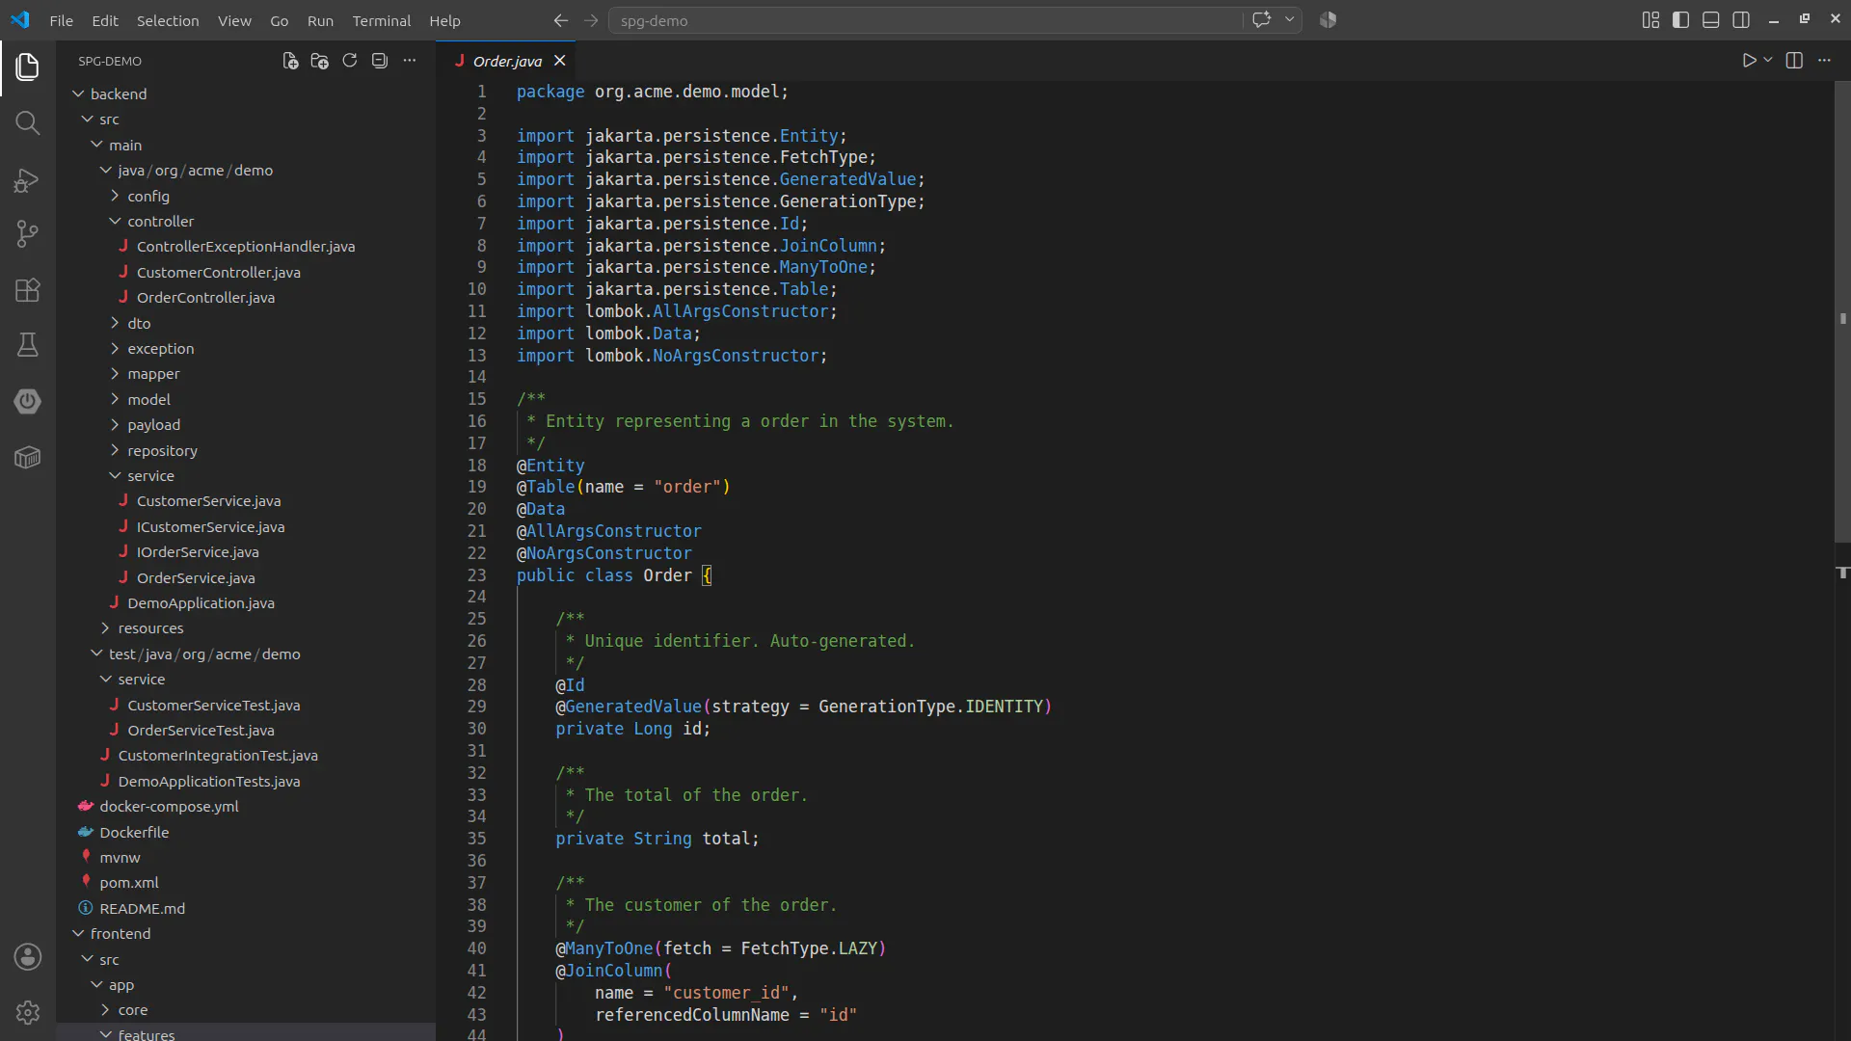Screen dimensions: 1851x1041
Task: Click the New File icon in the Explorer header
Action: click(290, 61)
